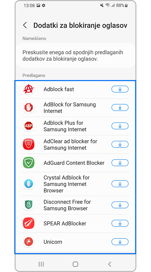Tap the Disconnect Free padlock icon

pyautogui.click(x=29, y=205)
